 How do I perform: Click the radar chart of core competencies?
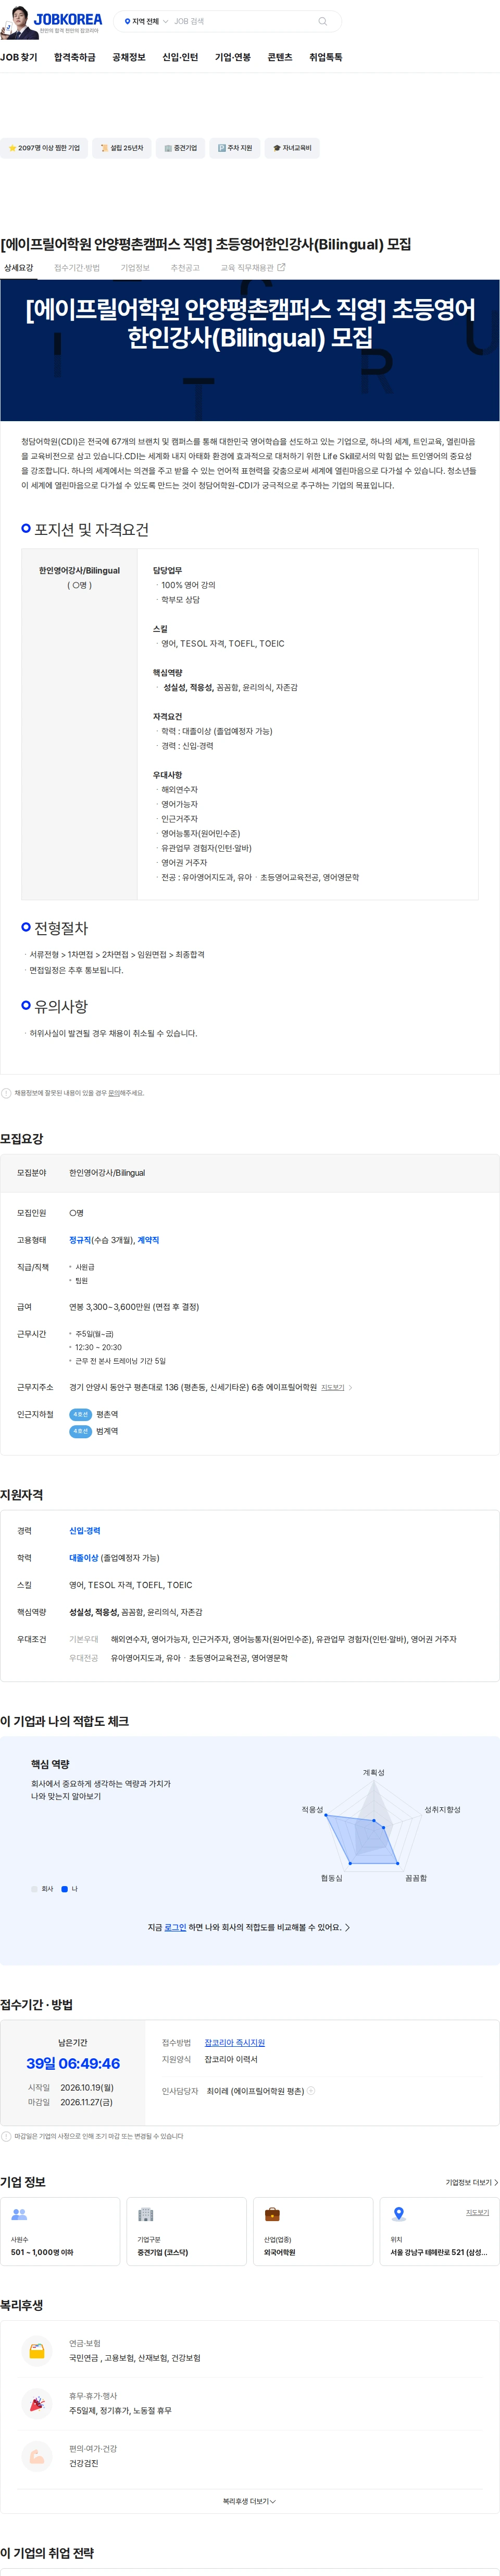point(373,1826)
